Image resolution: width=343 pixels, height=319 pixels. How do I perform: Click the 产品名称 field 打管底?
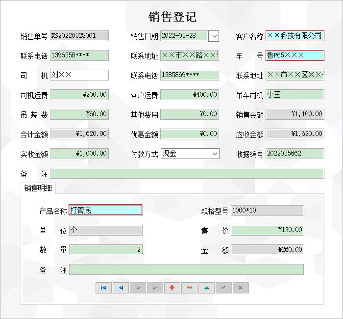tap(105, 210)
